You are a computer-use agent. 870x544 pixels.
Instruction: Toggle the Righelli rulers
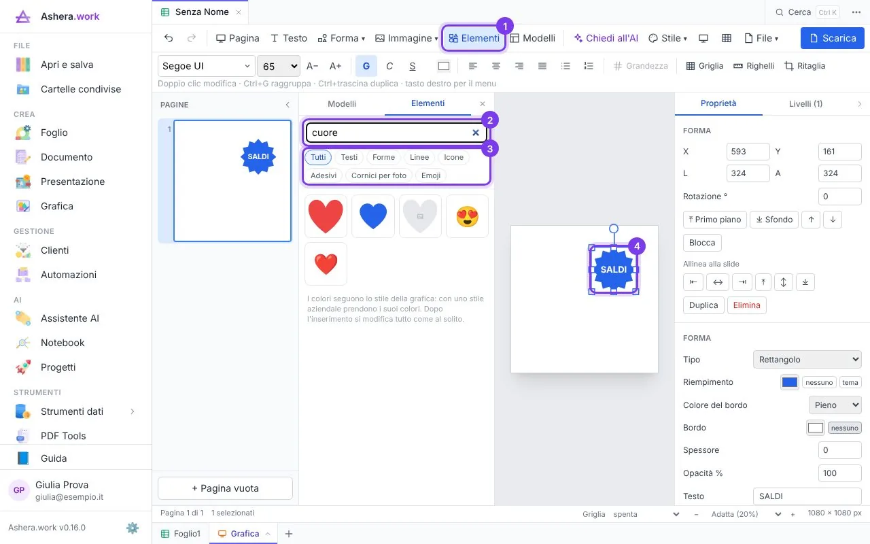tap(754, 66)
